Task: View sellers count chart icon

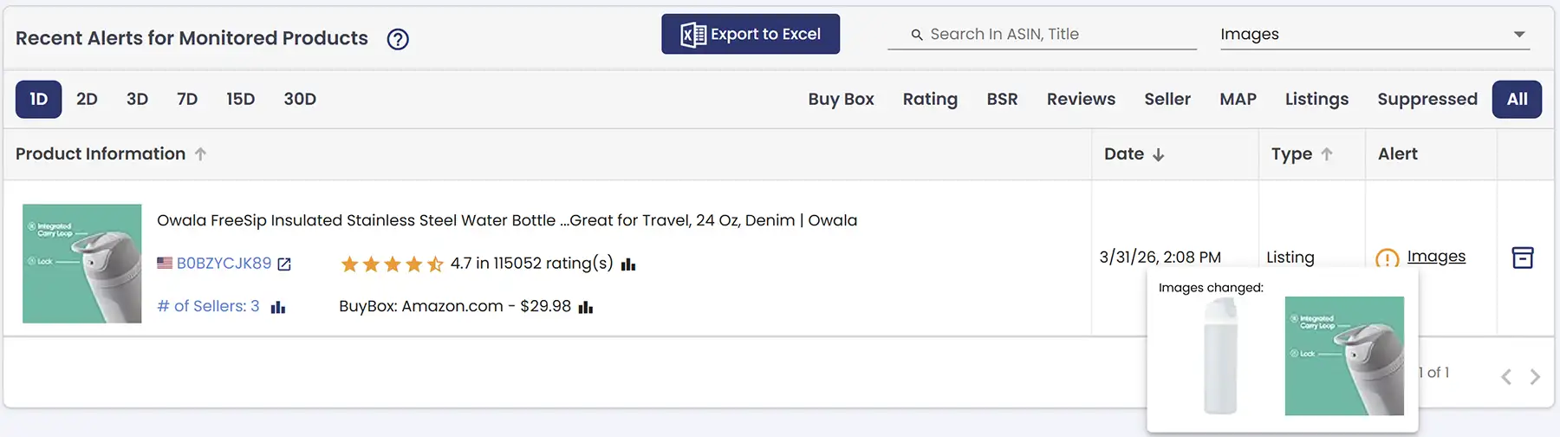Action: (278, 307)
